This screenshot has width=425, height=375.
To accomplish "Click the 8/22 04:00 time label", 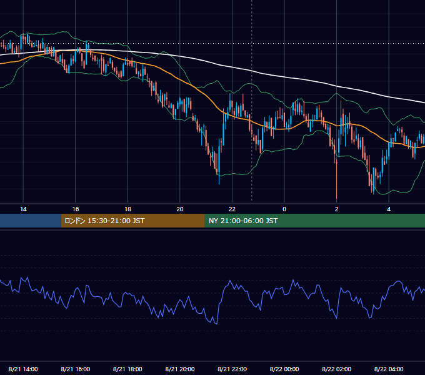I will point(389,369).
